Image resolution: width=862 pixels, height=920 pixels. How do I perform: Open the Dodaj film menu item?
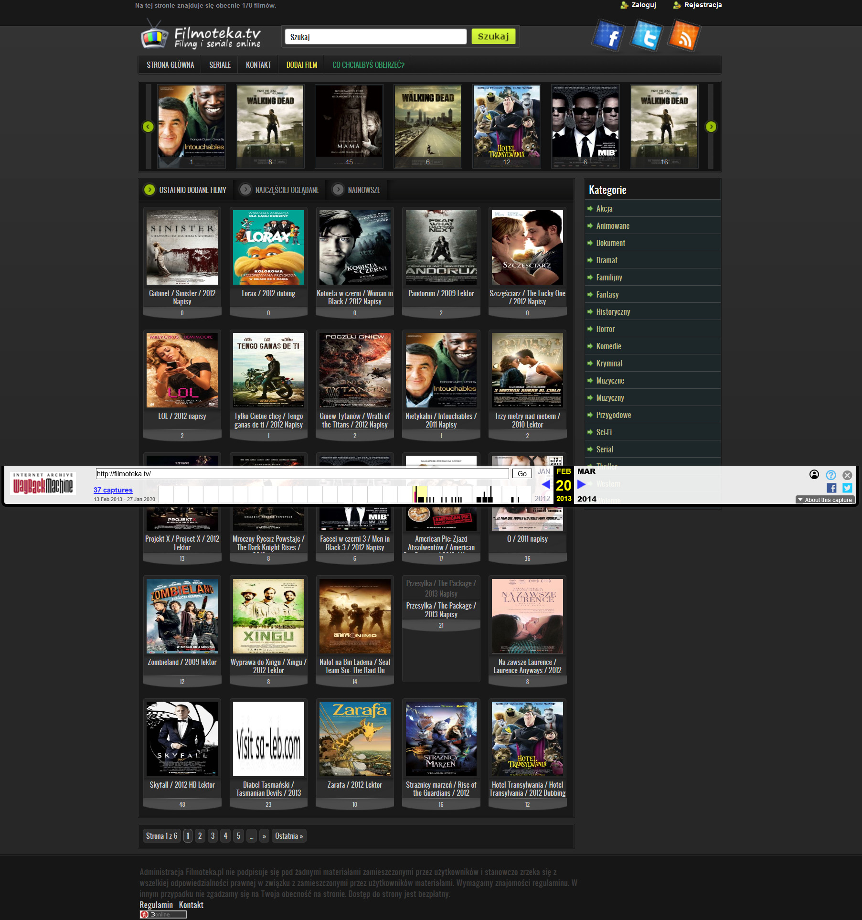302,65
